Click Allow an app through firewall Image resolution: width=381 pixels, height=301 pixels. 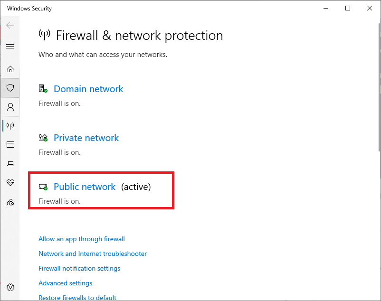82,239
